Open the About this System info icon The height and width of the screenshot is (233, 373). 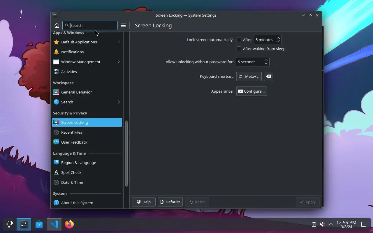pos(56,203)
